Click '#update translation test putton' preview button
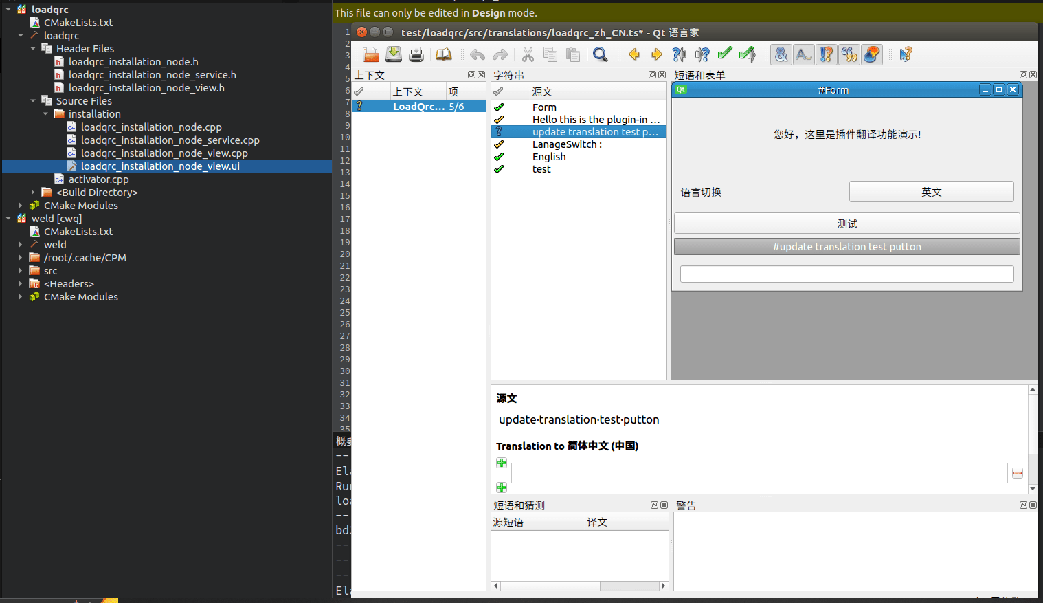 [x=846, y=247]
